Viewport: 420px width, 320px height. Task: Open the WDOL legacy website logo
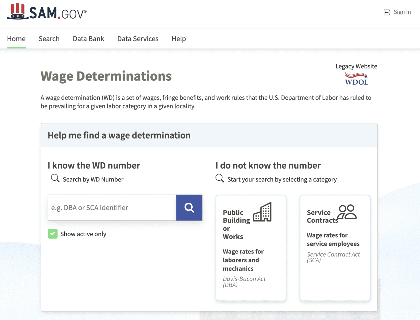pyautogui.click(x=356, y=78)
